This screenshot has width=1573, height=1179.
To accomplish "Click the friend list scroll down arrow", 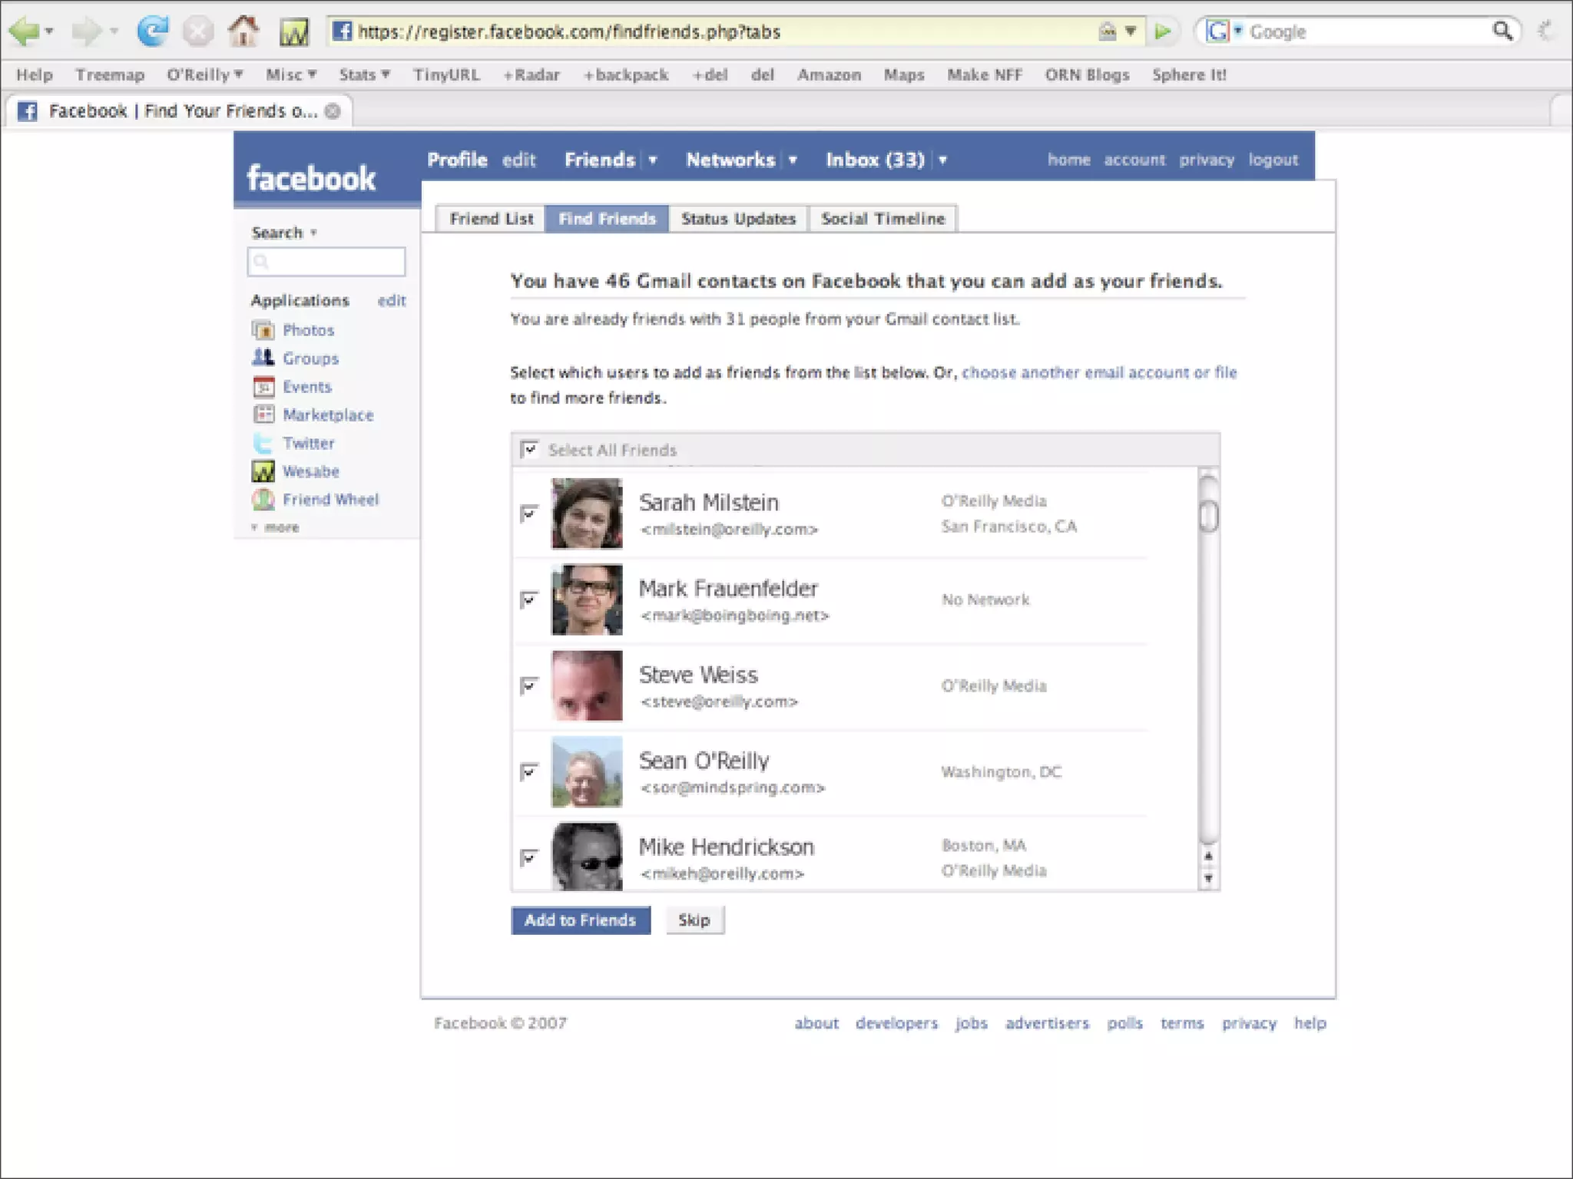I will coord(1209,878).
